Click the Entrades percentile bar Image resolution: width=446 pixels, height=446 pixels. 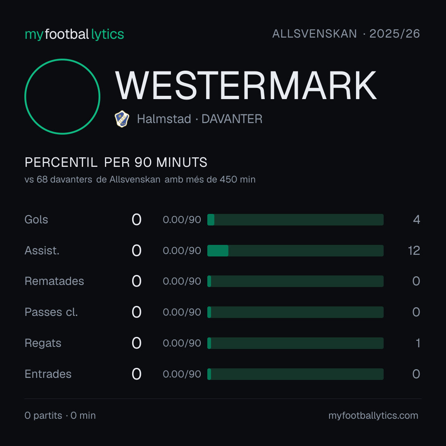point(295,374)
